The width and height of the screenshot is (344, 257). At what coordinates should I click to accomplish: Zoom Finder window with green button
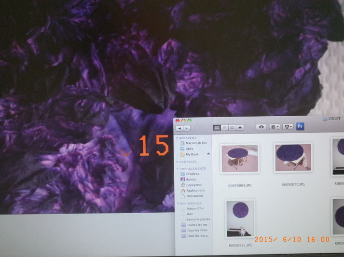pyautogui.click(x=189, y=121)
